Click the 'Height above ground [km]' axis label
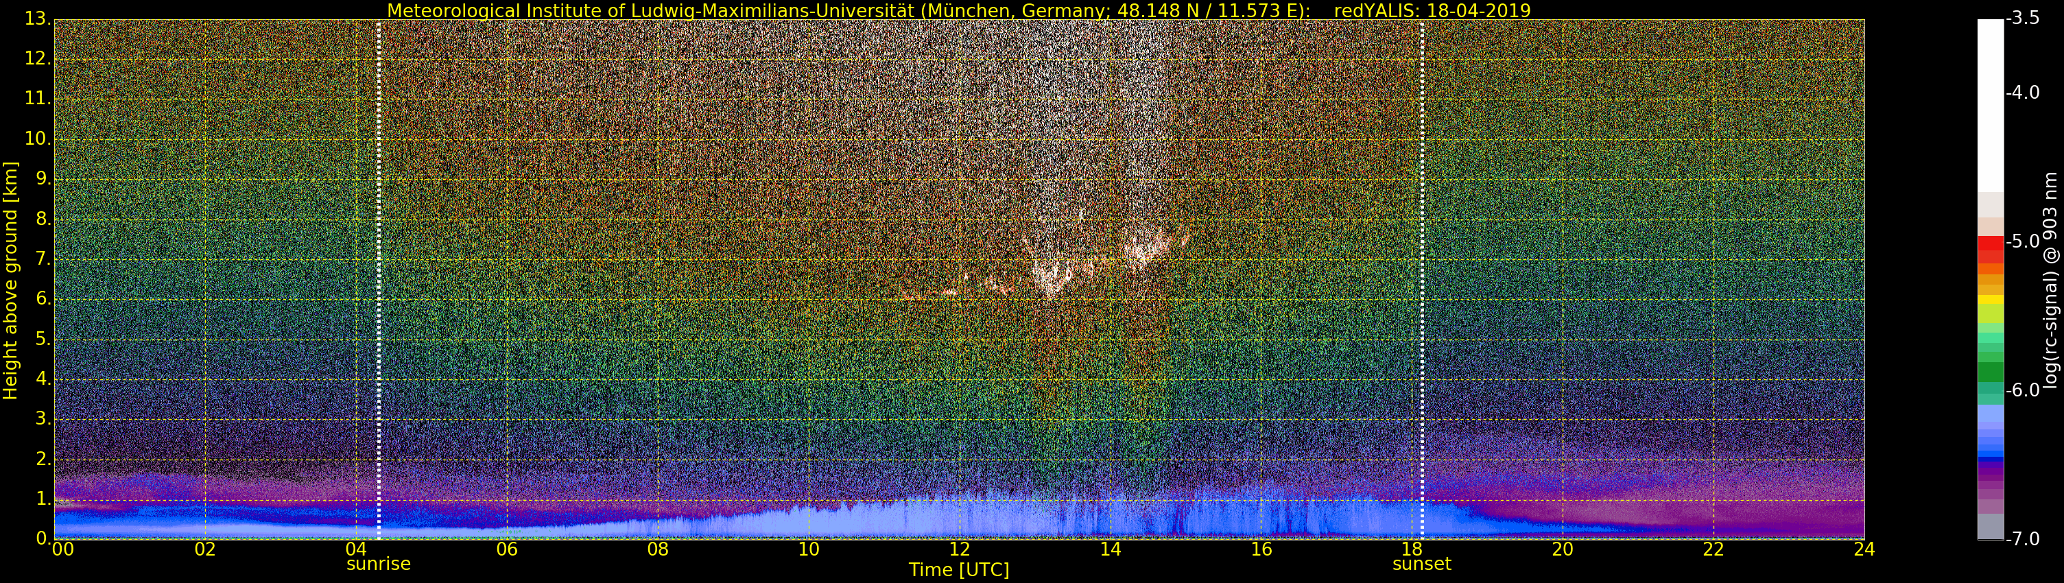This screenshot has height=583, width=2064. point(10,281)
